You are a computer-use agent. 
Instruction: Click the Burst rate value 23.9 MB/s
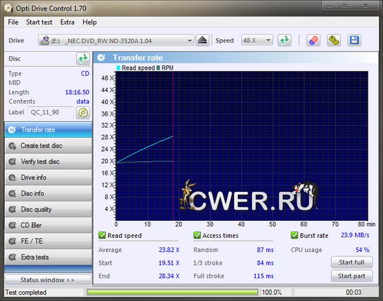pyautogui.click(x=355, y=235)
